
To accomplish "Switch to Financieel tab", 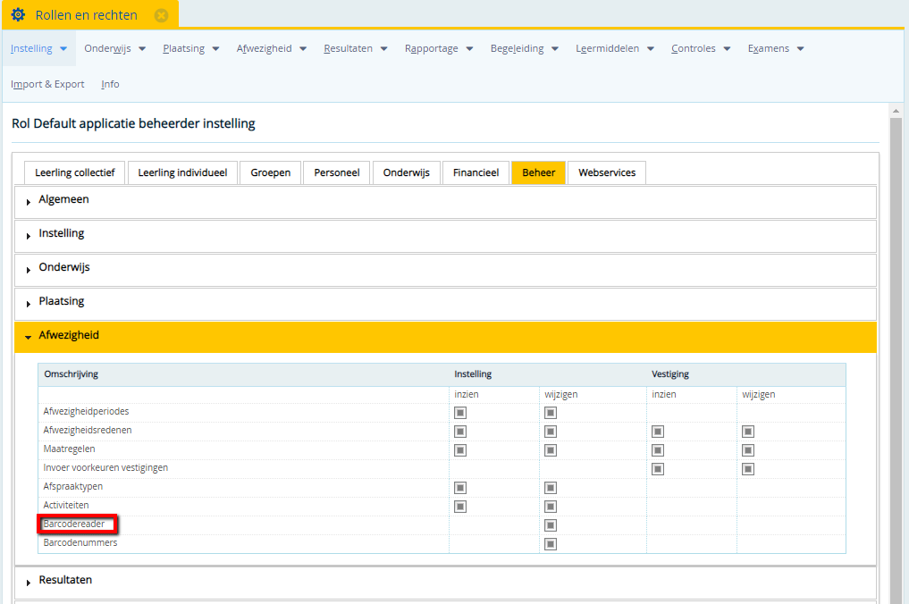I will tap(476, 172).
